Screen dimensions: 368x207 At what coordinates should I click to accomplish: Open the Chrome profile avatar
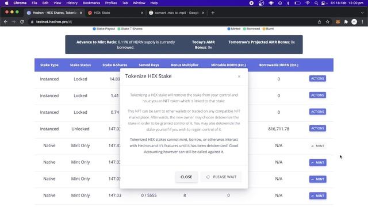click(354, 22)
